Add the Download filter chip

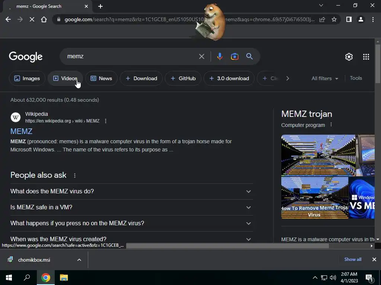141,78
